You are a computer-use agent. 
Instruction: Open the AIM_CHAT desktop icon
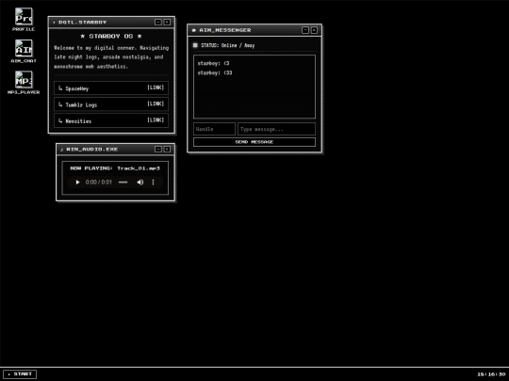pyautogui.click(x=24, y=51)
